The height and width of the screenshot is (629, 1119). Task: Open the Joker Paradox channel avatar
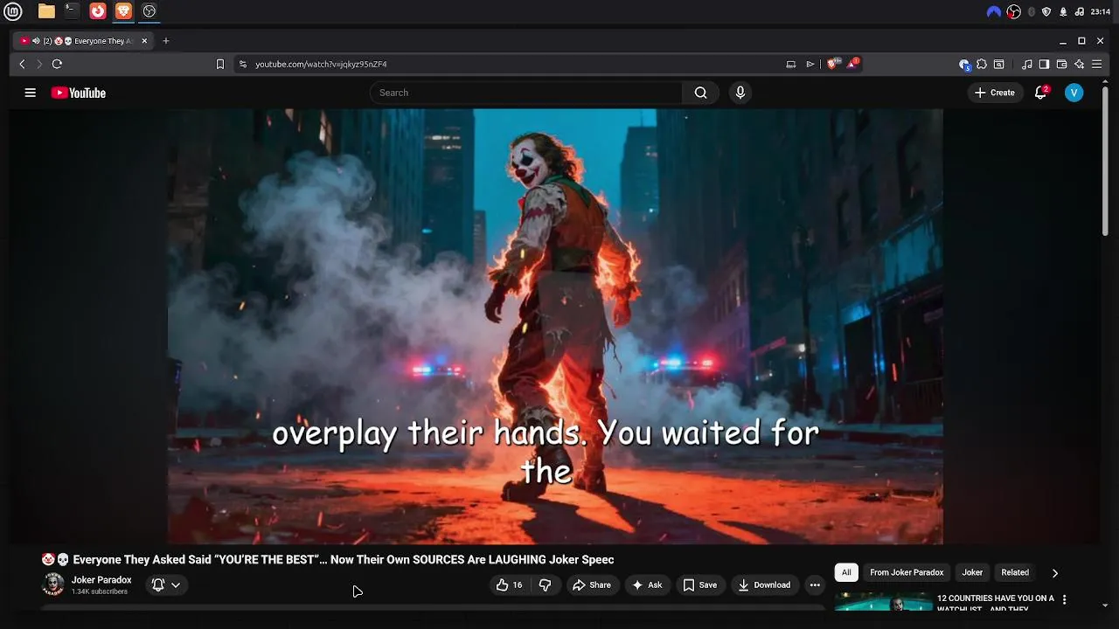click(x=53, y=584)
